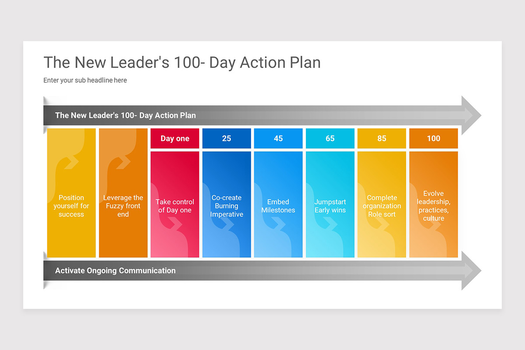Select the orange 100 header box
Image resolution: width=525 pixels, height=350 pixels.
(434, 138)
